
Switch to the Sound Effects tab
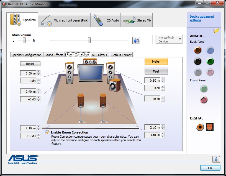click(54, 55)
